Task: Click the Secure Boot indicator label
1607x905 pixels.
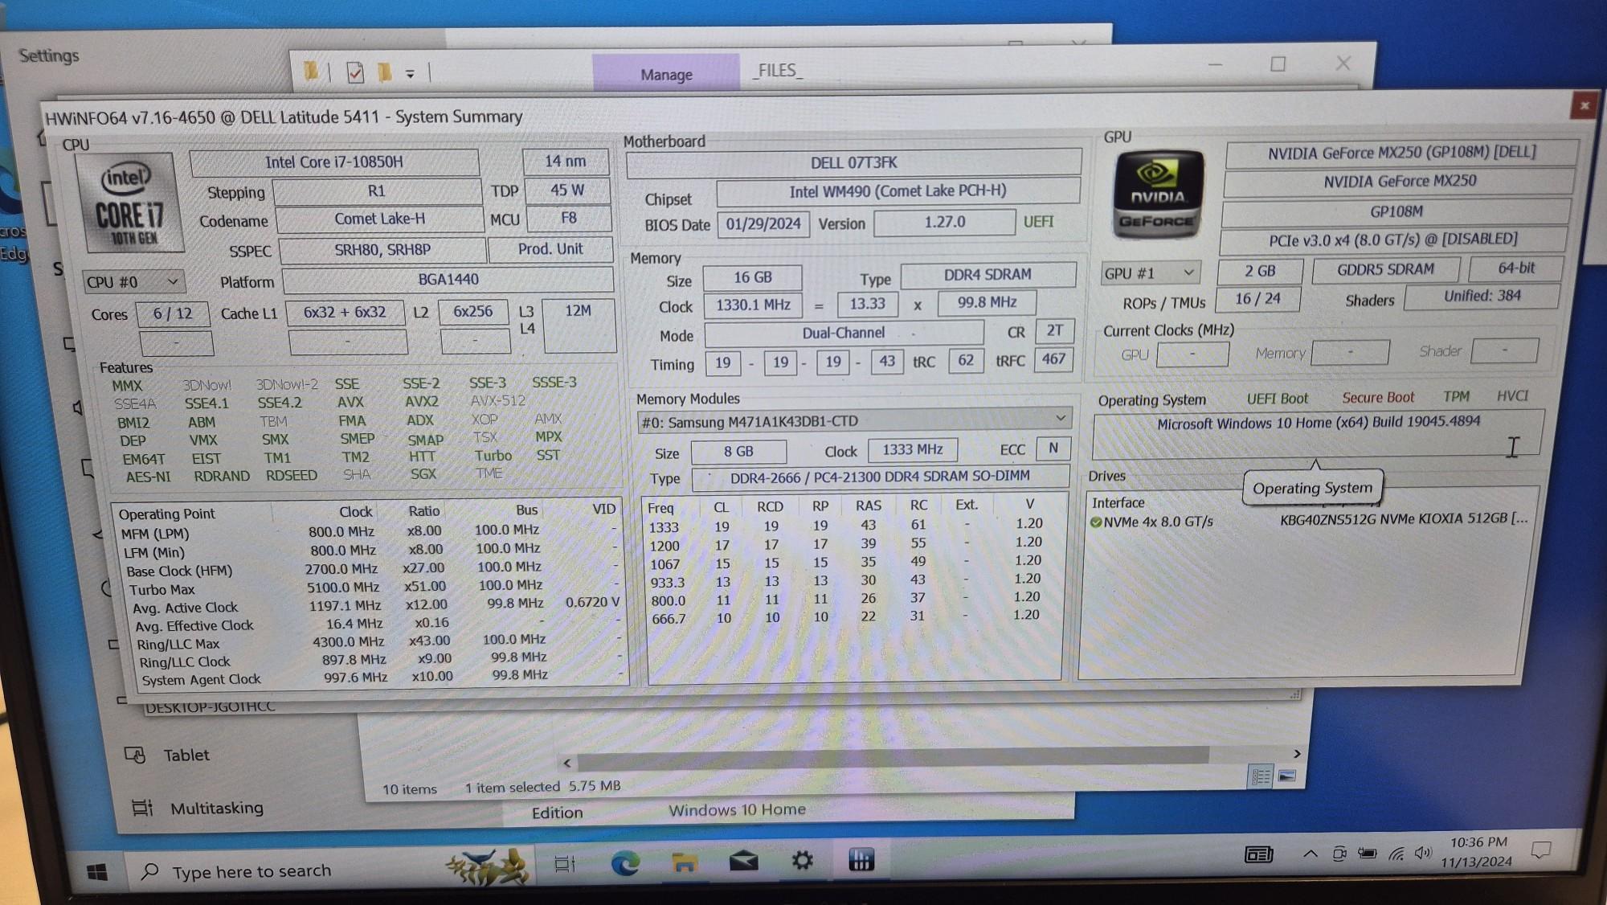Action: (x=1377, y=398)
